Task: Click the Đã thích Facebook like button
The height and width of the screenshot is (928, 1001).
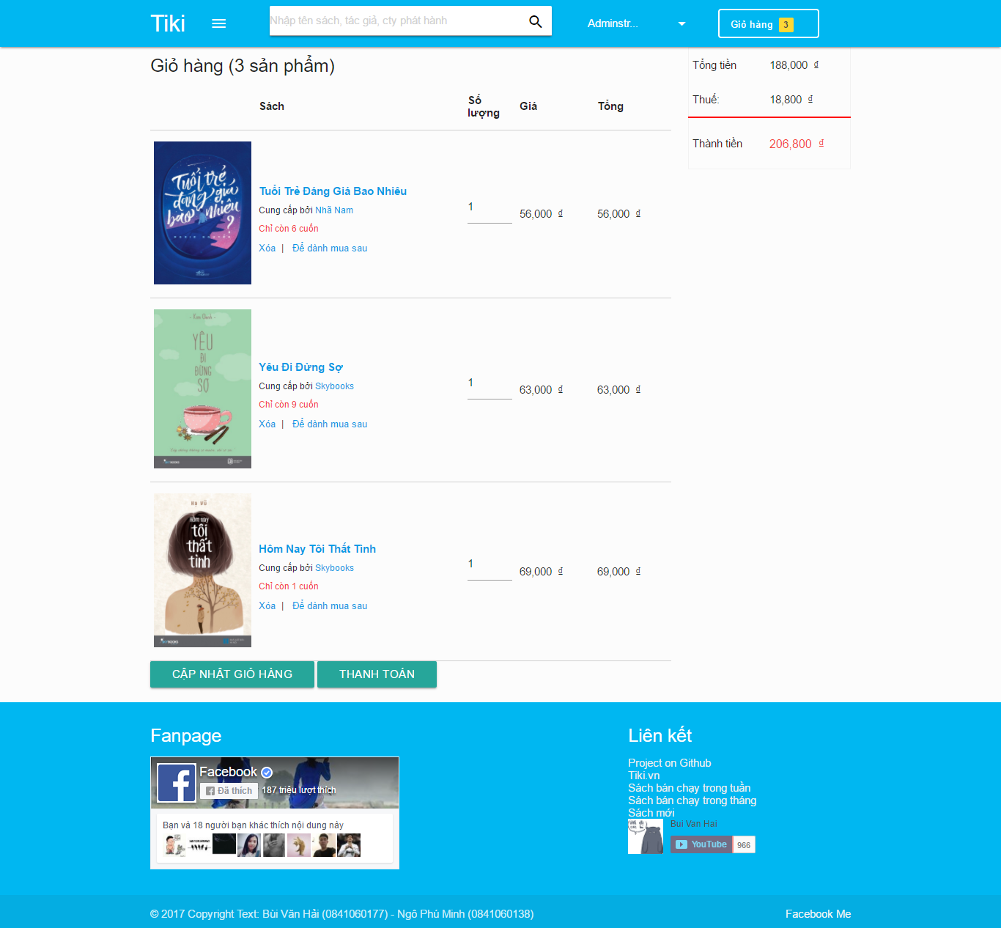Action: pos(228,790)
